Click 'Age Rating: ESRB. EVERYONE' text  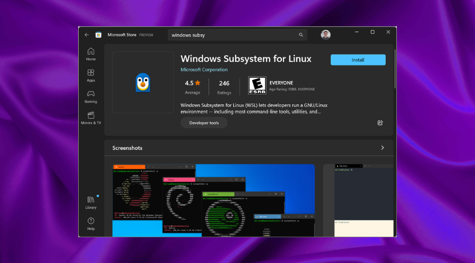[x=292, y=89]
